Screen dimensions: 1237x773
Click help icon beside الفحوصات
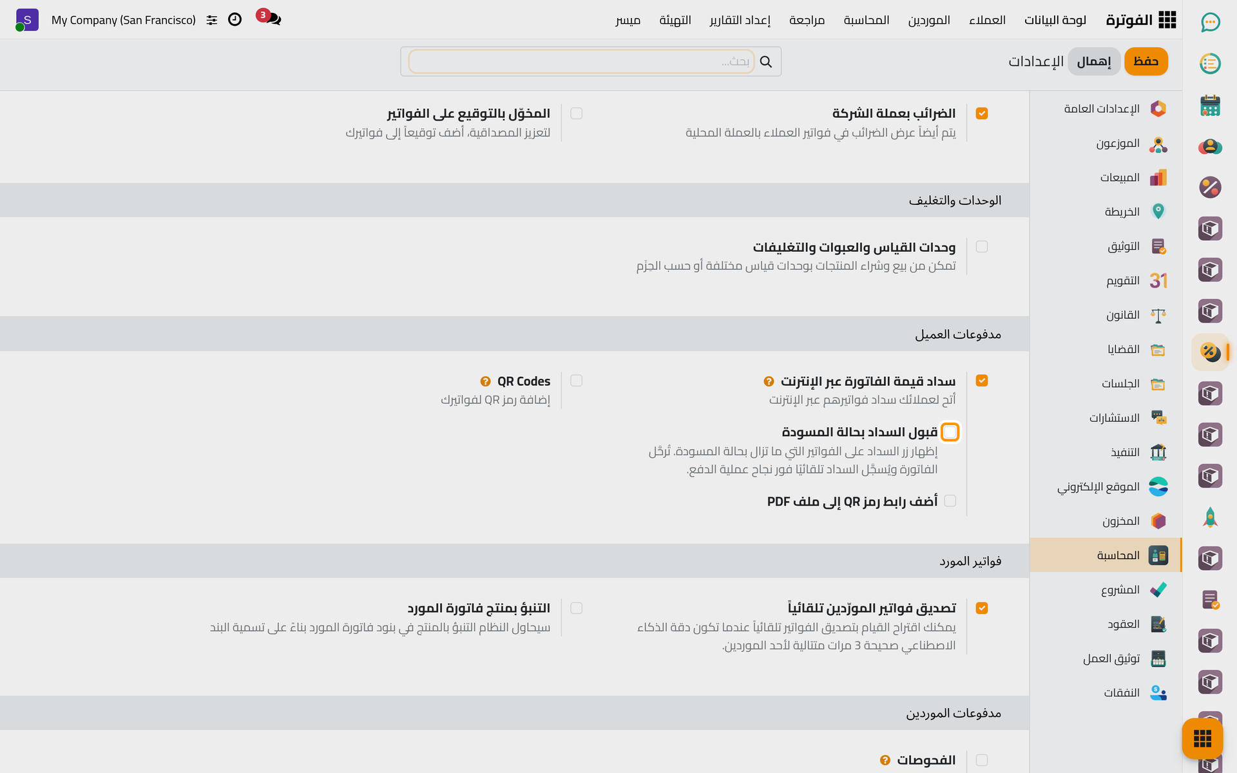(x=885, y=760)
